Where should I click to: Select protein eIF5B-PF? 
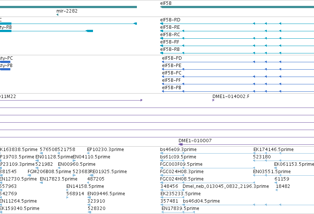pyautogui.click(x=172, y=80)
